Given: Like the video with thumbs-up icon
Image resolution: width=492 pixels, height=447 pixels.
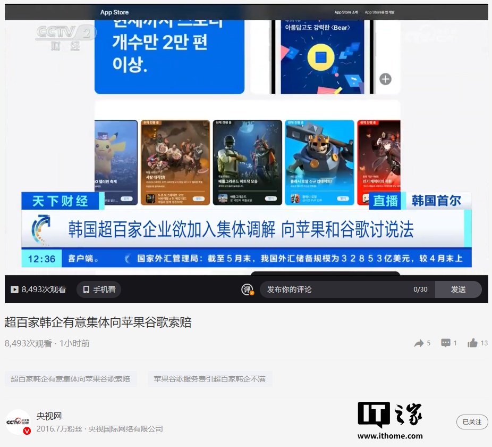Looking at the screenshot, I should click(472, 343).
